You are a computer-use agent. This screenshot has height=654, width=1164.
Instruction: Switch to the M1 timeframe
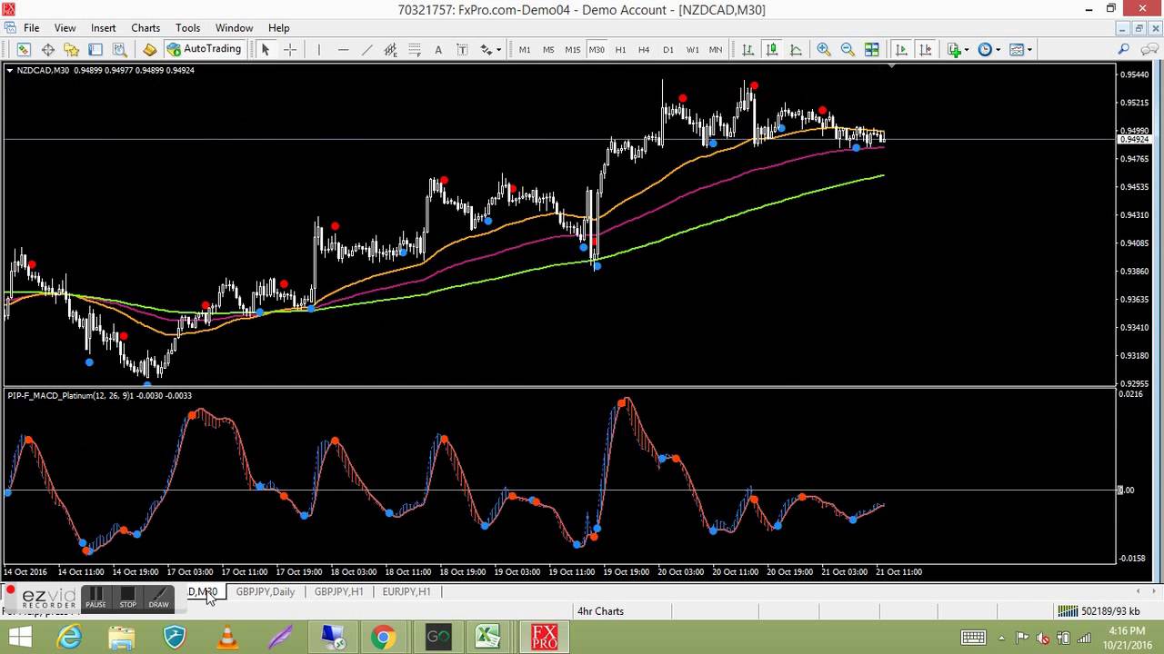tap(525, 49)
